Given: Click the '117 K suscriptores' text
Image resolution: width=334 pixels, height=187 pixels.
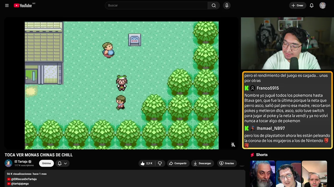Looking at the screenshot, I should click(24, 165).
